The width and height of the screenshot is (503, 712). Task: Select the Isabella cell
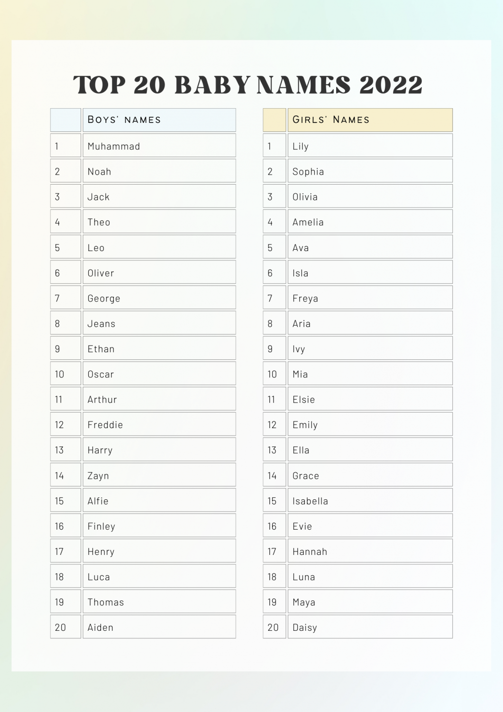tap(370, 500)
